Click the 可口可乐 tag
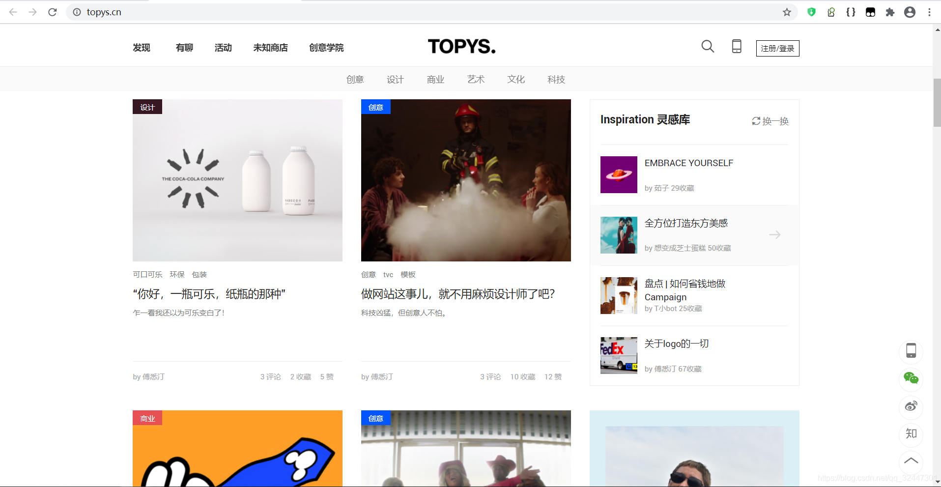This screenshot has width=941, height=487. [x=147, y=274]
